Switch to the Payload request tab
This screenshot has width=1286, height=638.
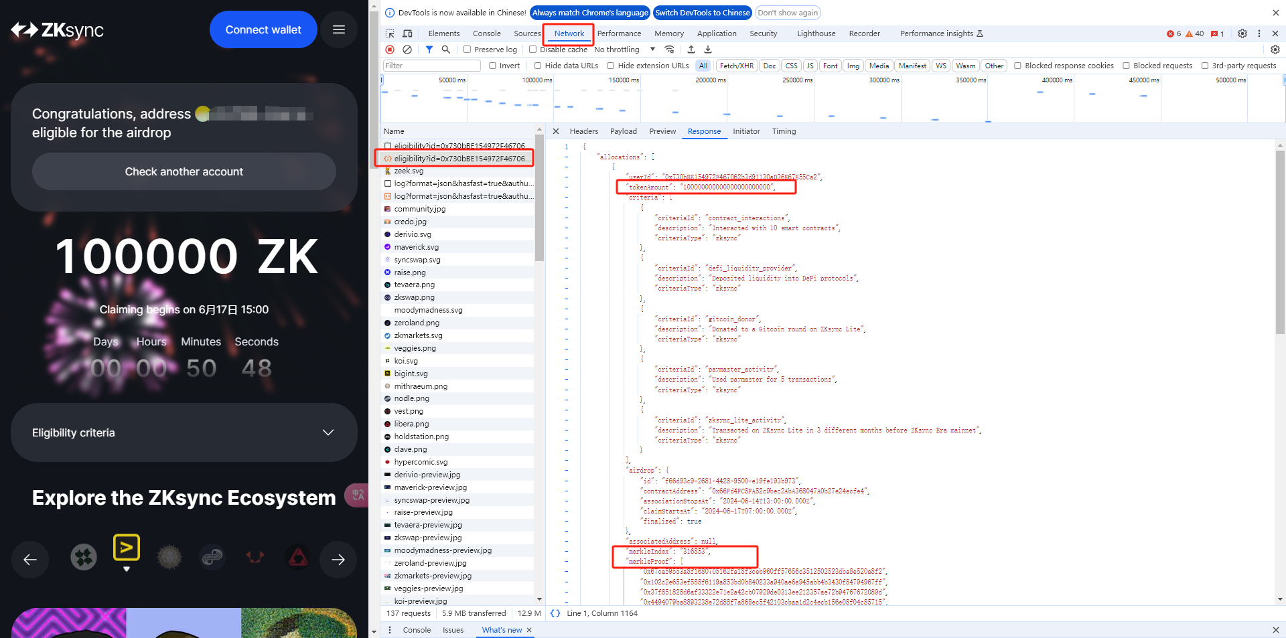pos(624,131)
